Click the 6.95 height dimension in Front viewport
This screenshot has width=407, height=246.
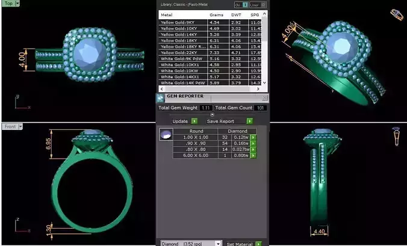[x=48, y=144]
